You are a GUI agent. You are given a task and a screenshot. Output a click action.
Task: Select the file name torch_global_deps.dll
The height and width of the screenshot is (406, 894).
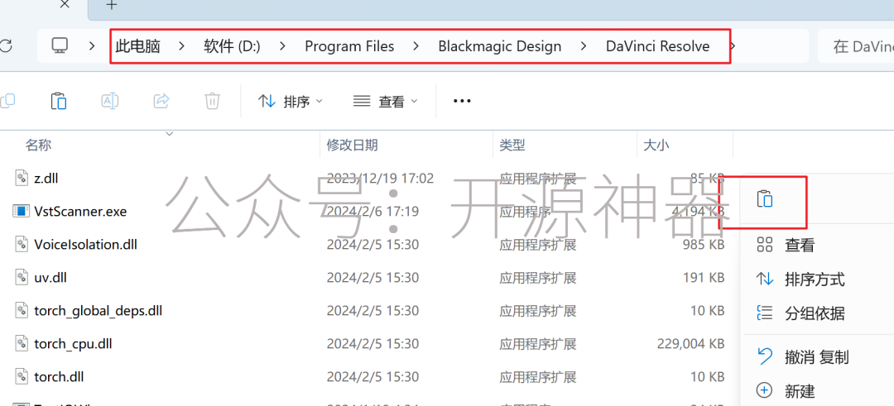(98, 311)
